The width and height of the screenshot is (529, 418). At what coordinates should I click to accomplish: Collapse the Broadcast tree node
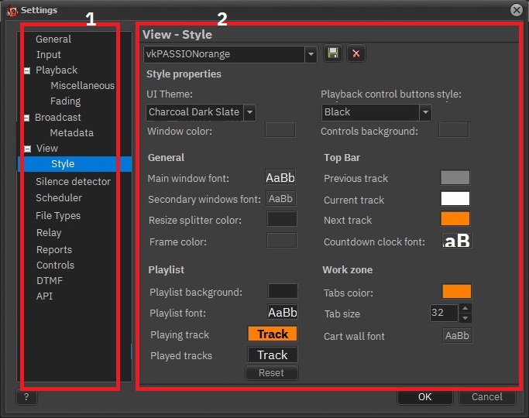tap(28, 118)
